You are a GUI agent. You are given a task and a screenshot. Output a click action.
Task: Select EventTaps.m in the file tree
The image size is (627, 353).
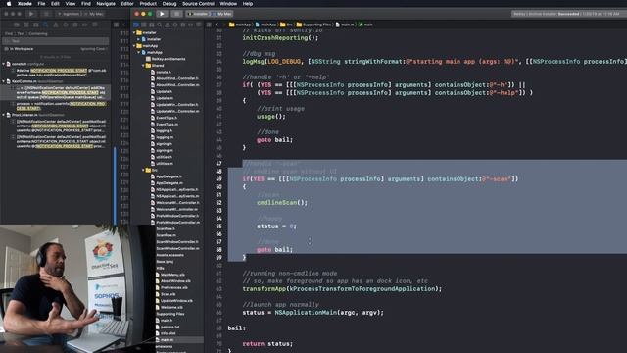tap(168, 125)
